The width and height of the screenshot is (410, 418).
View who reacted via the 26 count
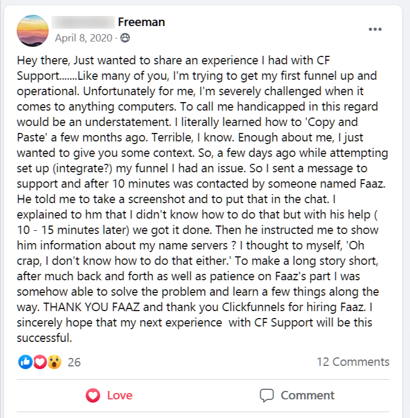(x=74, y=362)
